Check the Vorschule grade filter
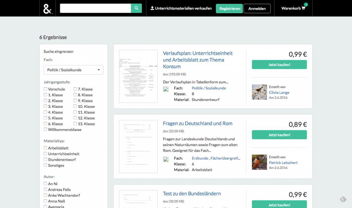This screenshot has width=352, height=208. point(45,89)
